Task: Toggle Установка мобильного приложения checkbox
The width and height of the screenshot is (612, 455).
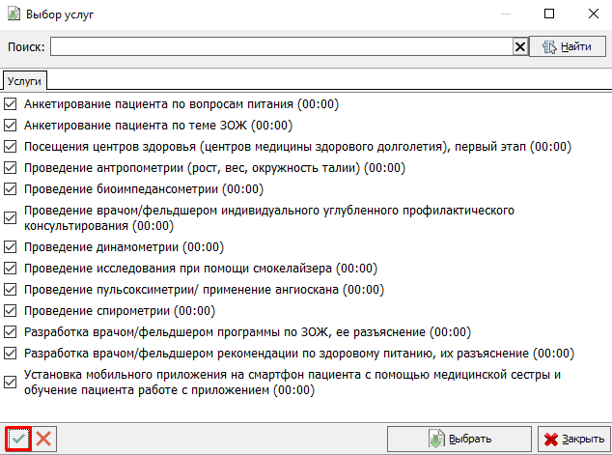Action: 12,383
